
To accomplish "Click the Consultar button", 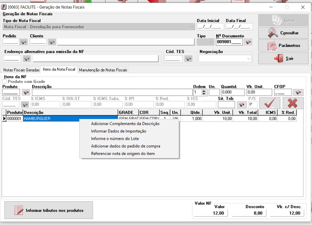I will pyautogui.click(x=283, y=33).
